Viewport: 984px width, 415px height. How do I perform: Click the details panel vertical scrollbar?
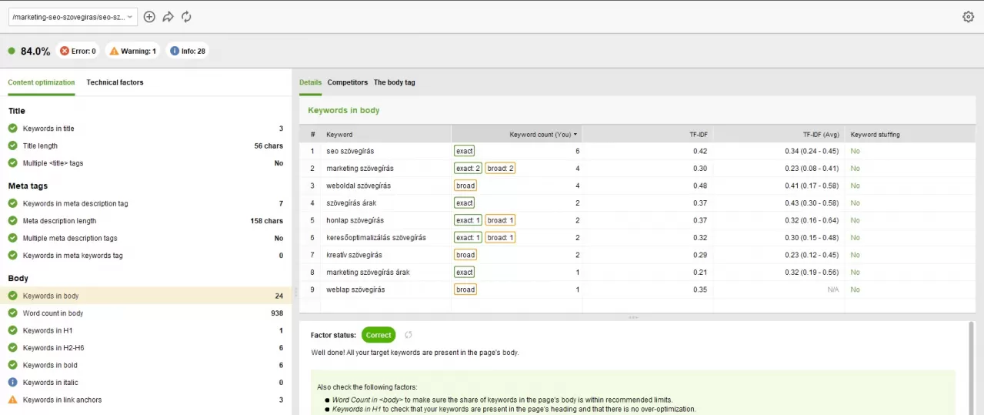971,368
